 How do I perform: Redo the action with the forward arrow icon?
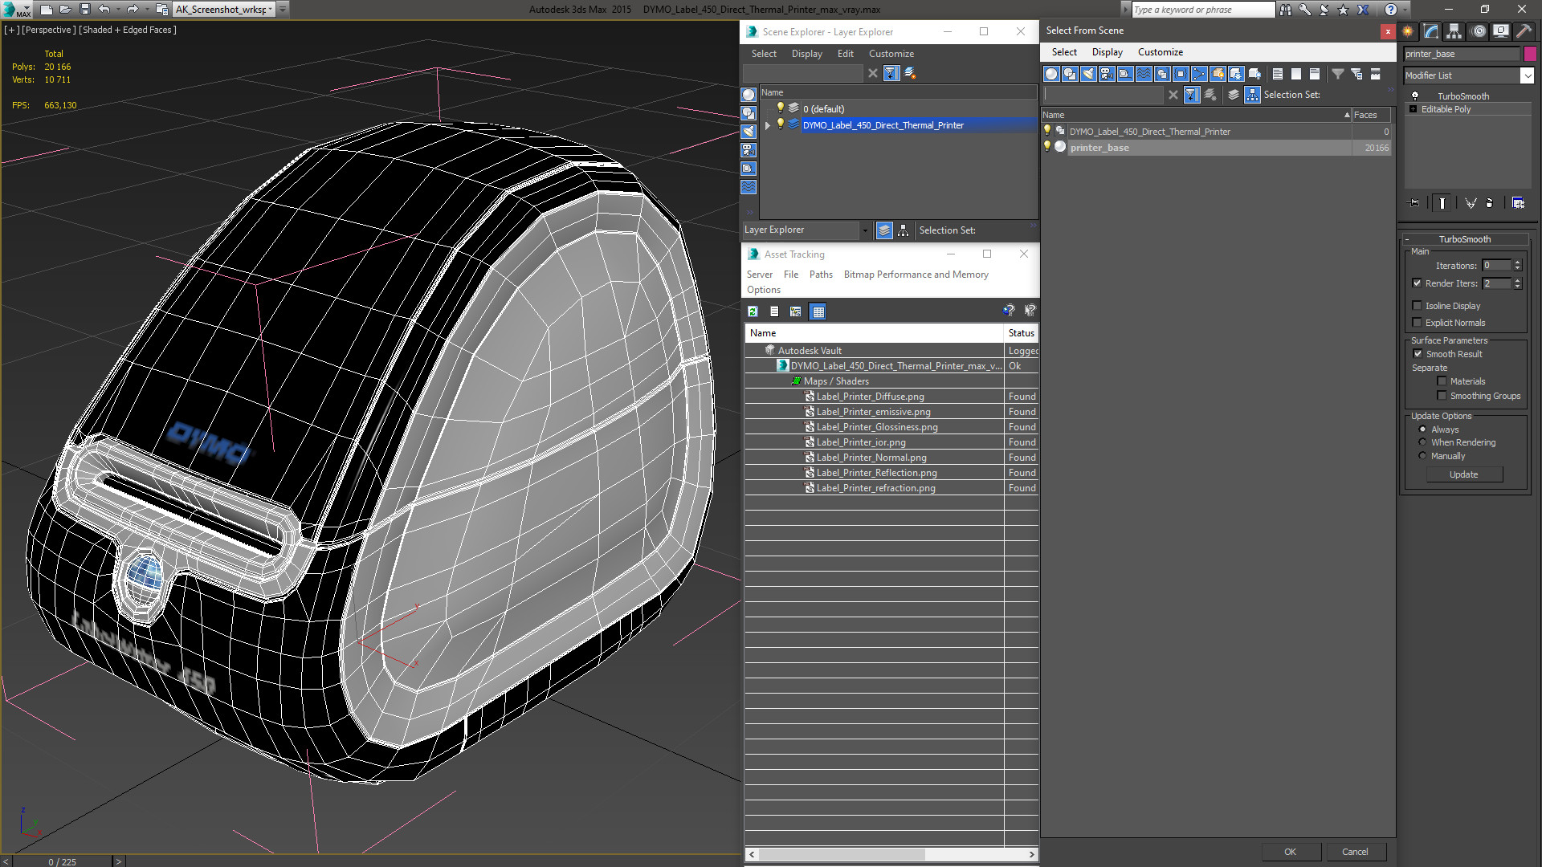point(133,10)
